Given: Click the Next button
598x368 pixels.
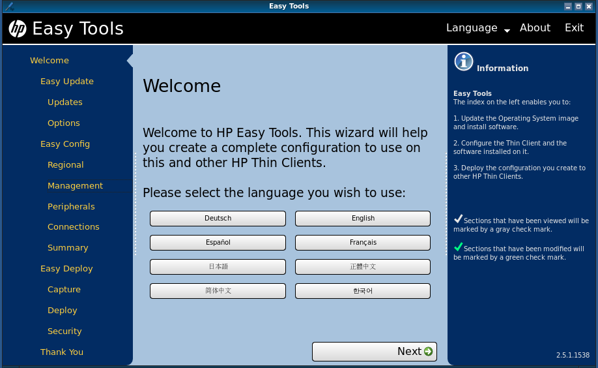Looking at the screenshot, I should point(375,351).
